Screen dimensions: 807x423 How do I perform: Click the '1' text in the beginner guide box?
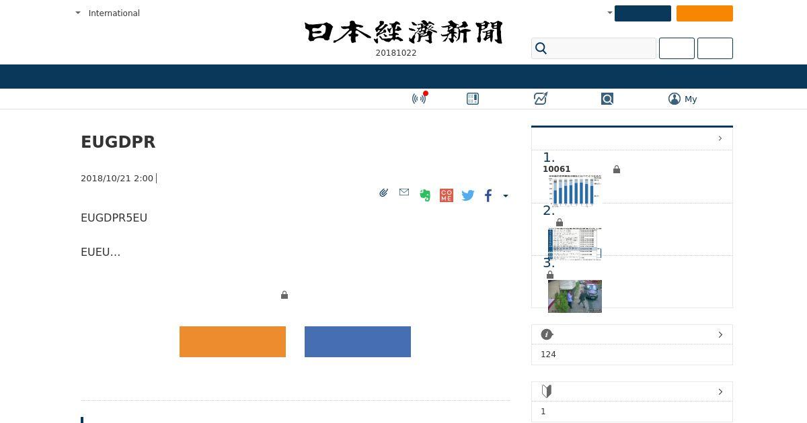pos(543,412)
